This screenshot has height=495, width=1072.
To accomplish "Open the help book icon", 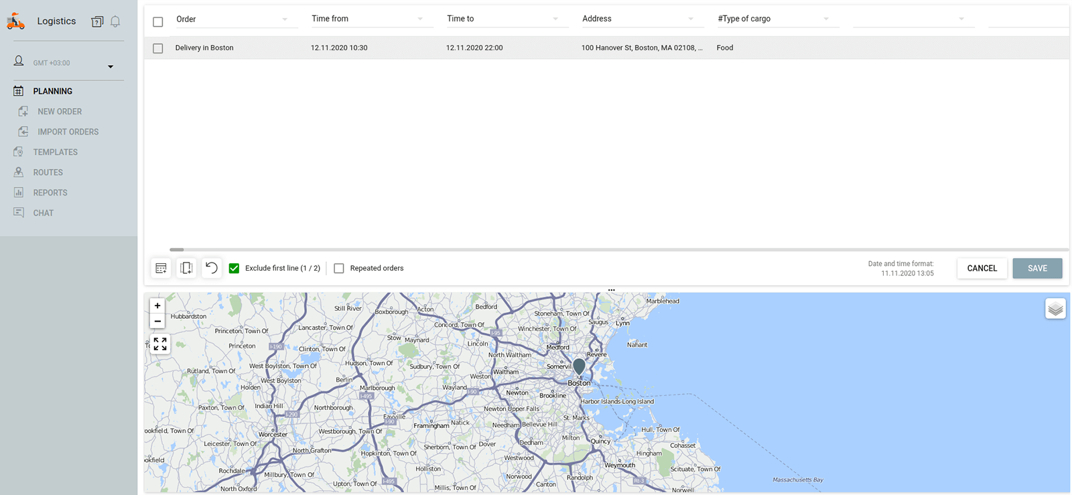I will click(x=97, y=21).
